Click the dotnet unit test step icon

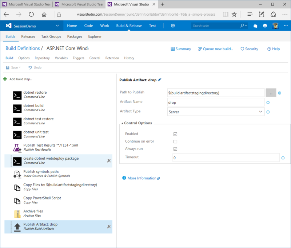coord(17,135)
